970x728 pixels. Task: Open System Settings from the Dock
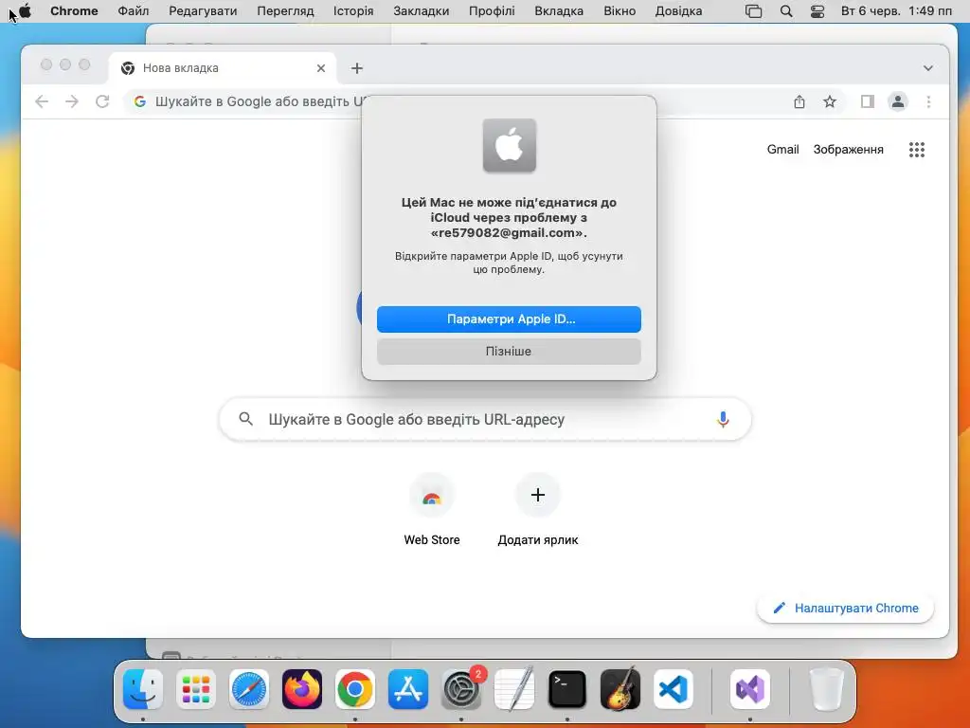pos(461,689)
